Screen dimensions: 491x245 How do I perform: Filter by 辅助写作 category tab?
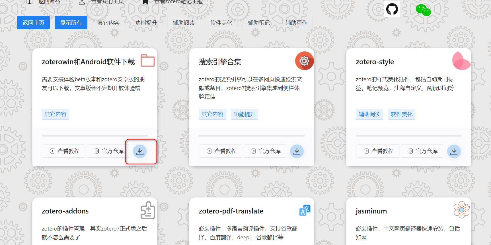point(296,23)
